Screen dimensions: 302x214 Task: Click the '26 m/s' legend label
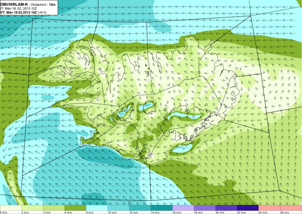click(x=284, y=212)
